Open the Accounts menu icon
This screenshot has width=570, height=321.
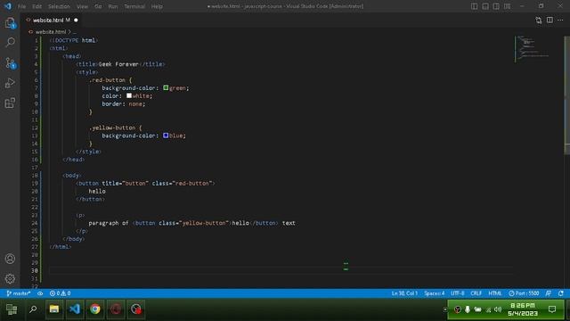click(x=10, y=259)
